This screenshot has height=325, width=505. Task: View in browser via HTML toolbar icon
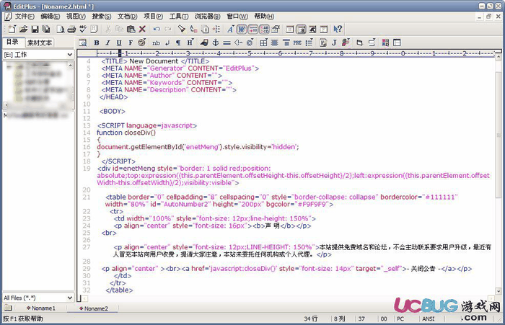(x=83, y=43)
